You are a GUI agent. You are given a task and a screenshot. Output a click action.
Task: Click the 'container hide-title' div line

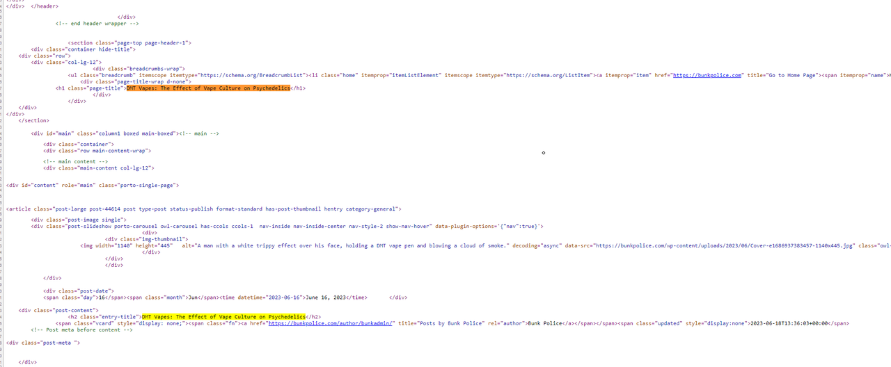tap(84, 49)
